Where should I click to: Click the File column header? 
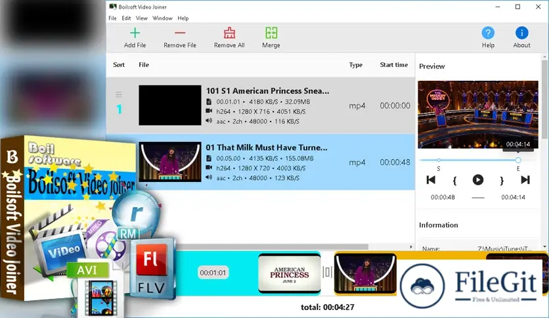144,65
